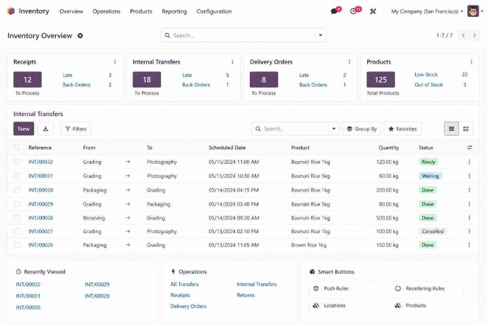Click the New button
Viewport: 487px width, 325px height.
[23, 129]
